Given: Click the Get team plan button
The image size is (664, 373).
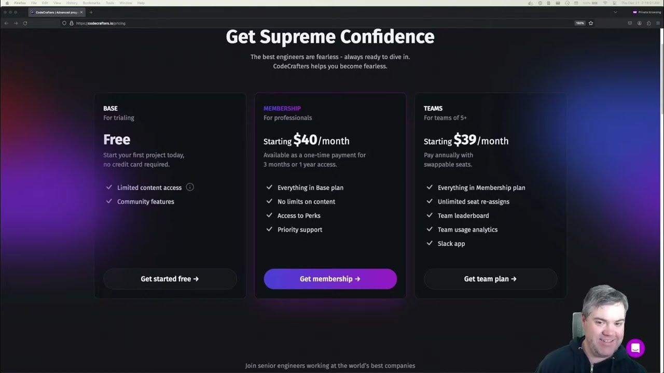Looking at the screenshot, I should (490, 279).
